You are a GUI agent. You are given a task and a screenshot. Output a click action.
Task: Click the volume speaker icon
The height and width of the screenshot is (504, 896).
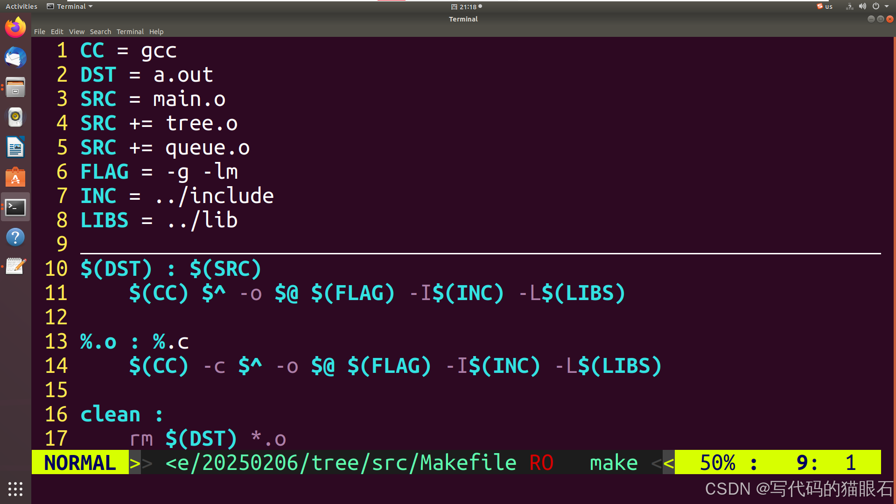[x=862, y=7]
